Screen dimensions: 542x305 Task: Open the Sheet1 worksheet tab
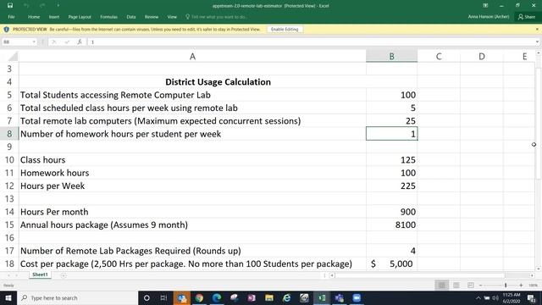tap(40, 274)
